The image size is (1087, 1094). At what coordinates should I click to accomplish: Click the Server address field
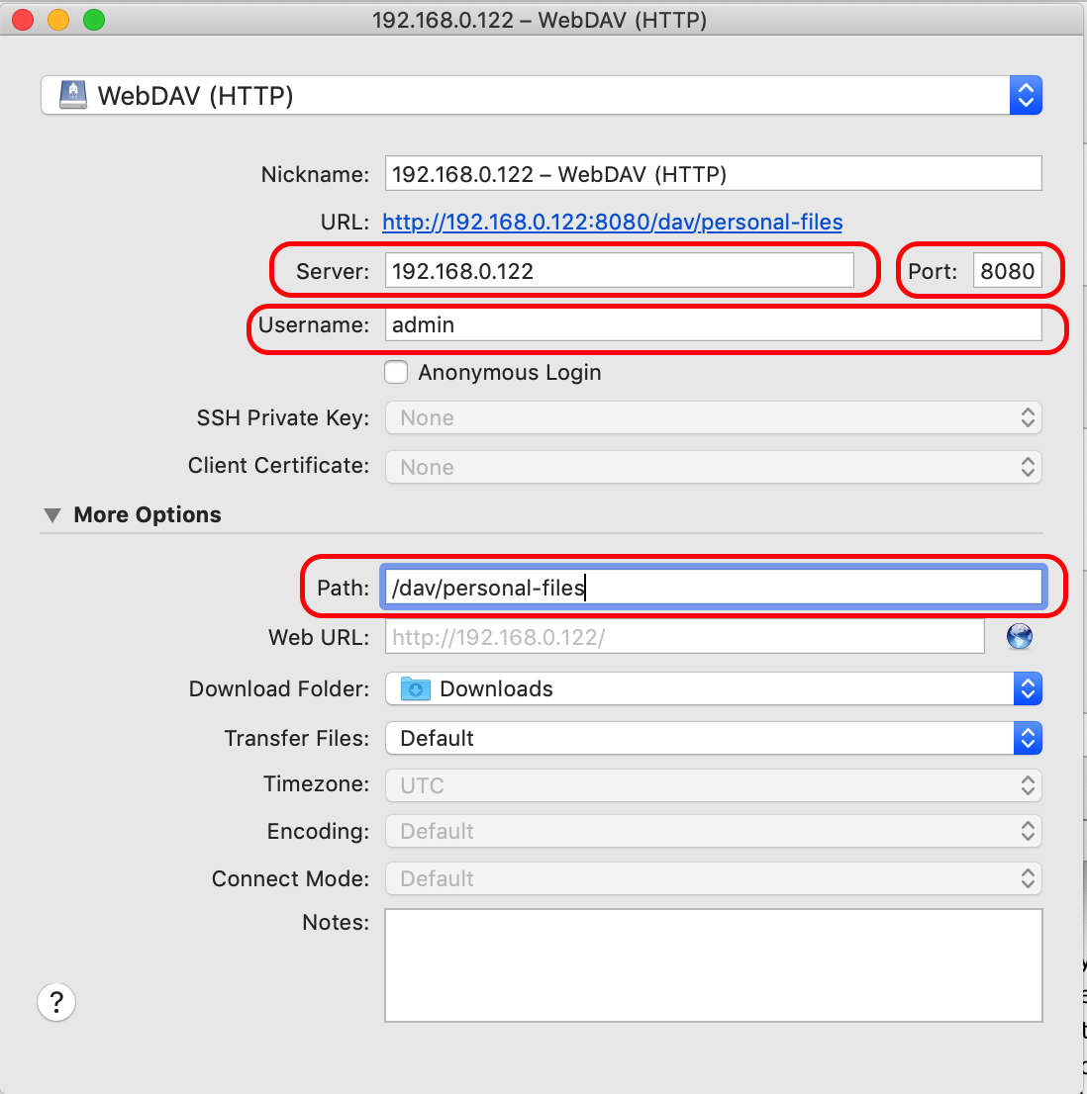620,271
